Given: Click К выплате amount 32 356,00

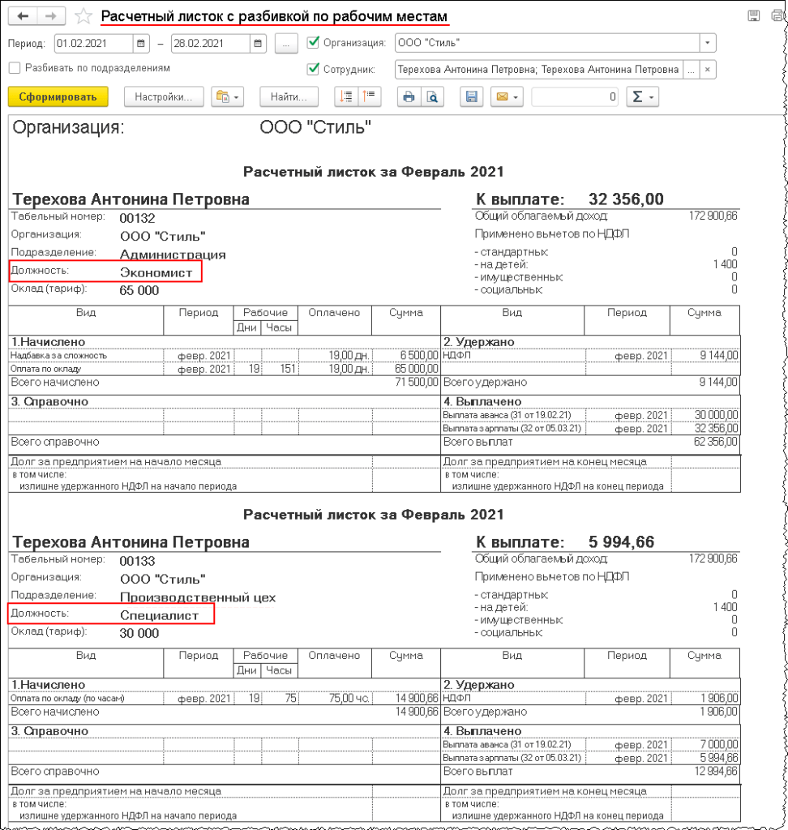Looking at the screenshot, I should (x=626, y=199).
